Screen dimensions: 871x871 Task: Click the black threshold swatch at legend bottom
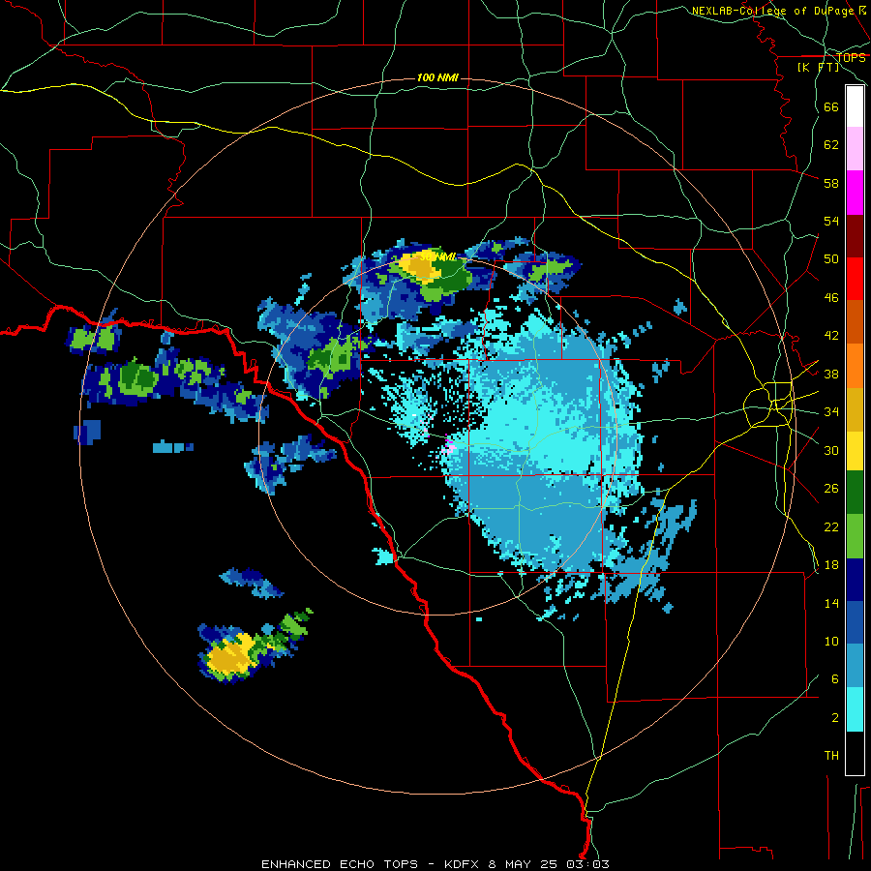(855, 753)
